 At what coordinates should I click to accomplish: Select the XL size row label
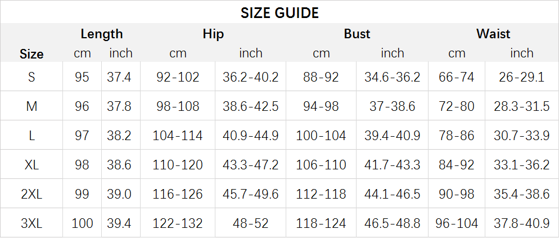point(31,164)
